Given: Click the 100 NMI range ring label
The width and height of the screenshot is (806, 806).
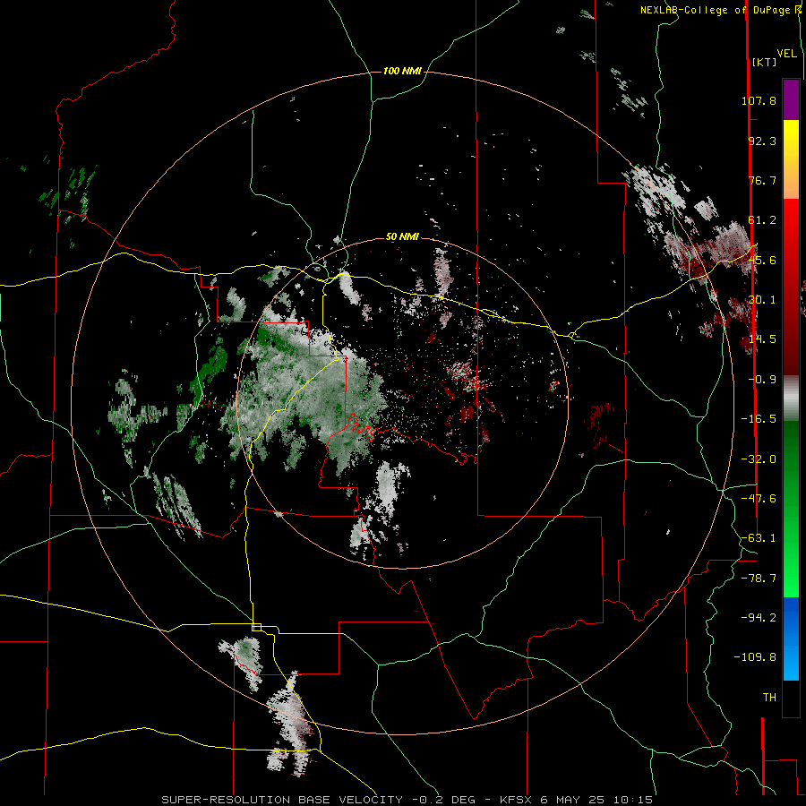Looking at the screenshot, I should (x=402, y=71).
